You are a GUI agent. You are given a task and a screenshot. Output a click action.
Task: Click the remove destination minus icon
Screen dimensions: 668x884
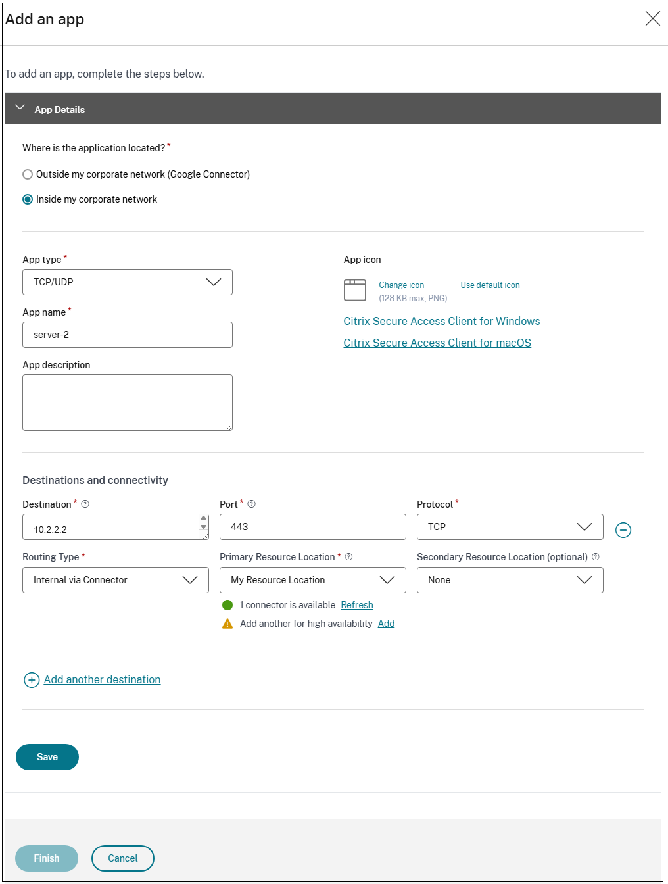(623, 530)
